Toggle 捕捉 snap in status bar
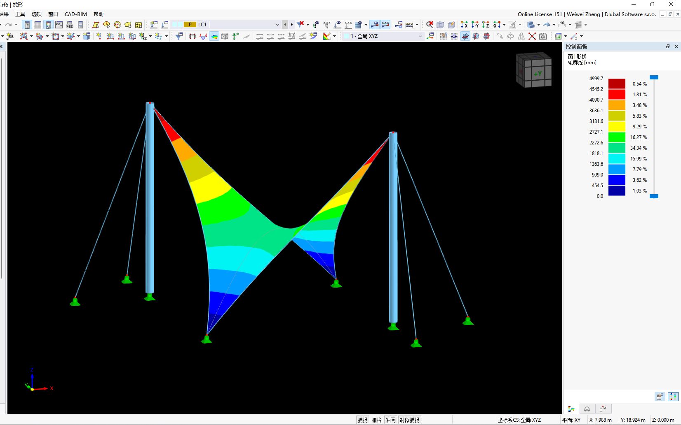This screenshot has height=425, width=681. pyautogui.click(x=363, y=420)
